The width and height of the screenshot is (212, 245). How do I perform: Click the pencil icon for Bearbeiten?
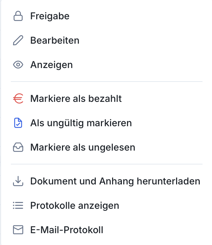tap(18, 41)
